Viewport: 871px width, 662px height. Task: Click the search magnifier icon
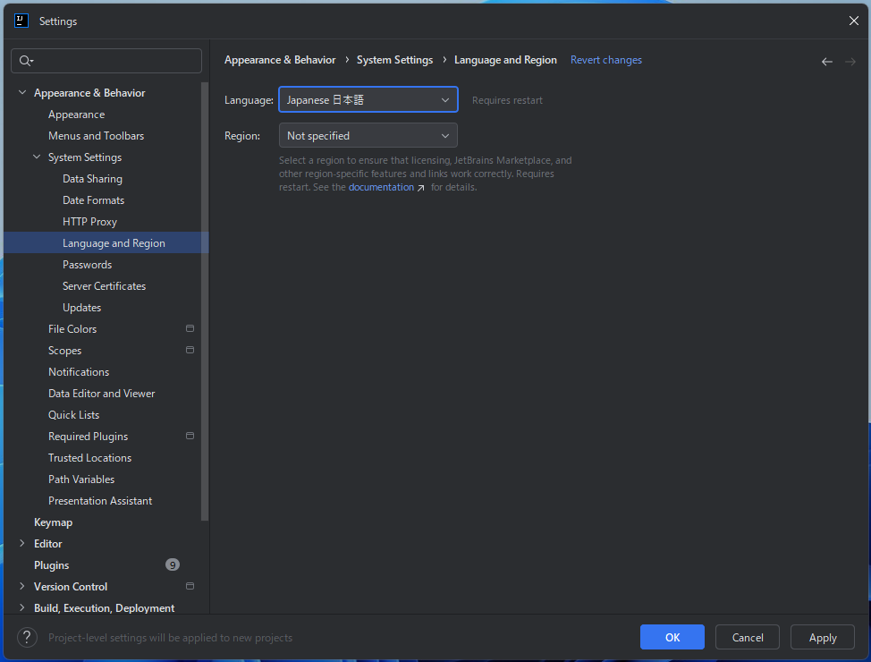(25, 61)
